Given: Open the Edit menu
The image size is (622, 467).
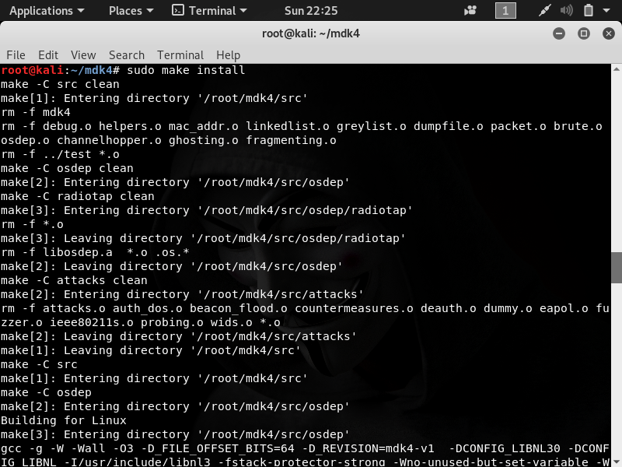Looking at the screenshot, I should (48, 54).
